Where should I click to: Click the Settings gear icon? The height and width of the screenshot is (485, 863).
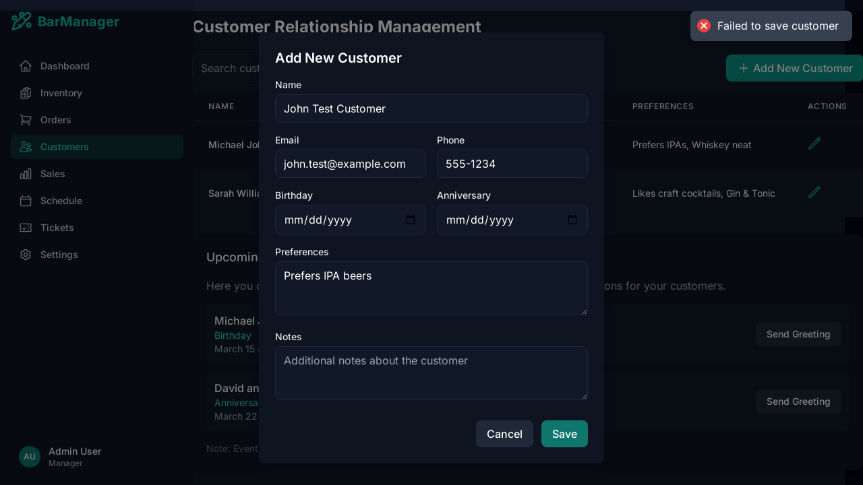point(26,255)
